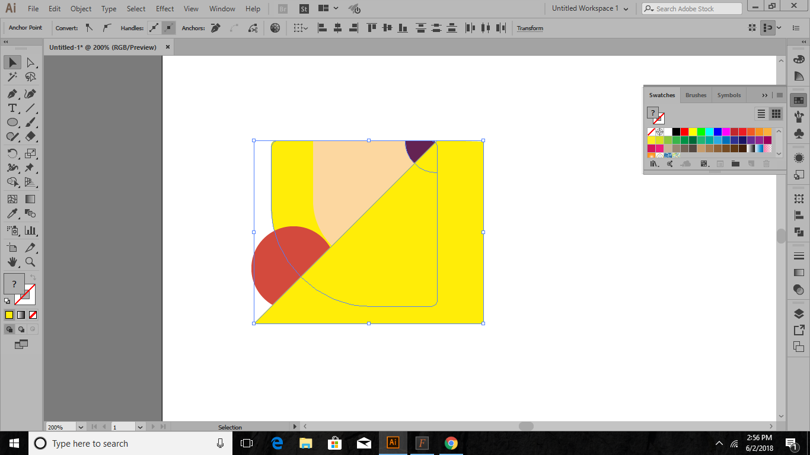
Task: Open the artboard number dropdown
Action: [x=141, y=427]
